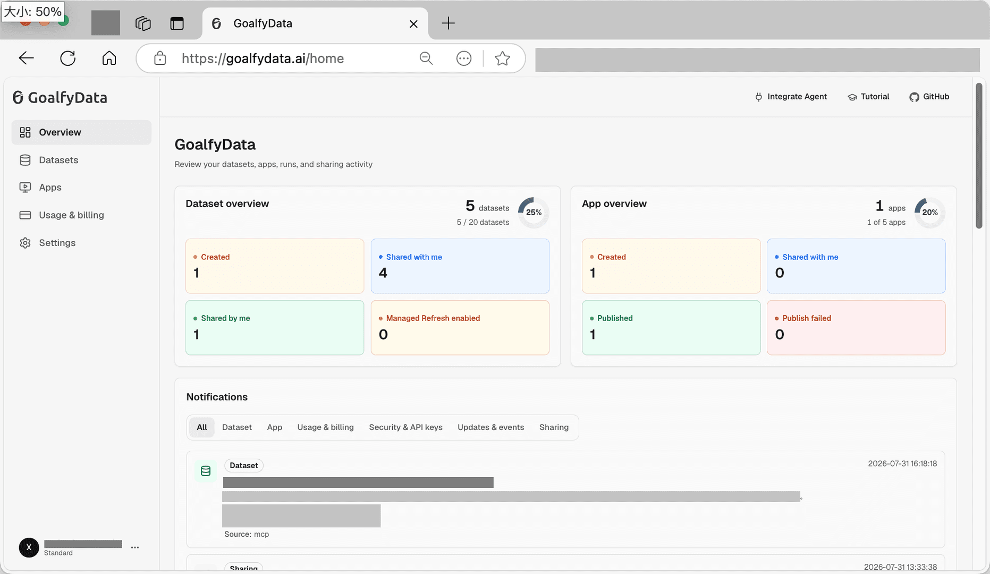Bookmark the page with the star icon
990x574 pixels.
502,58
